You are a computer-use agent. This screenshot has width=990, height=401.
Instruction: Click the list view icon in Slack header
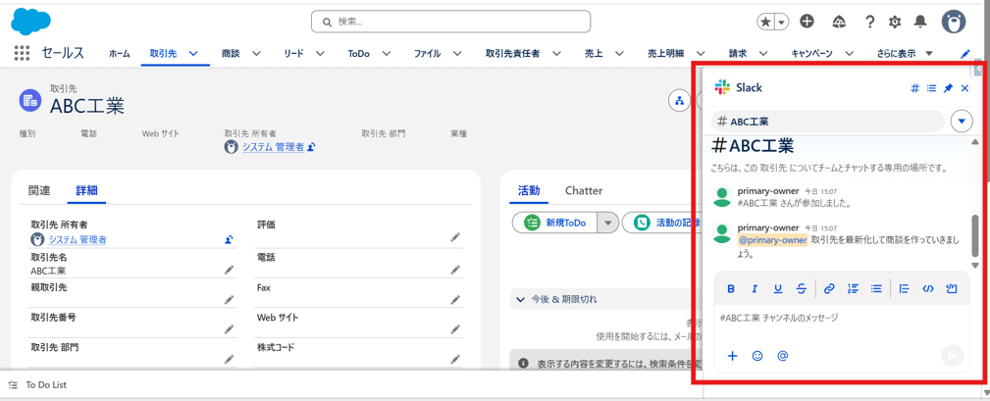click(931, 88)
